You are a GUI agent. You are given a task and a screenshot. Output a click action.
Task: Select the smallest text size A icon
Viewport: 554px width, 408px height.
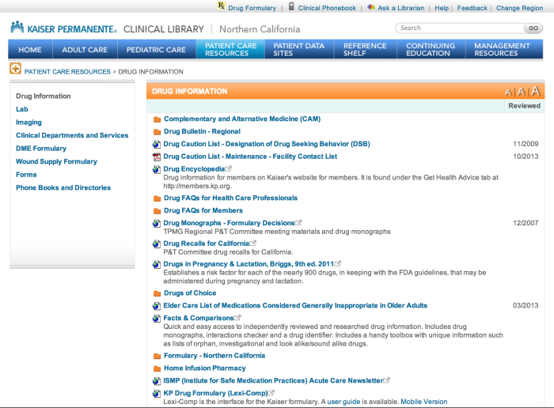coord(509,93)
